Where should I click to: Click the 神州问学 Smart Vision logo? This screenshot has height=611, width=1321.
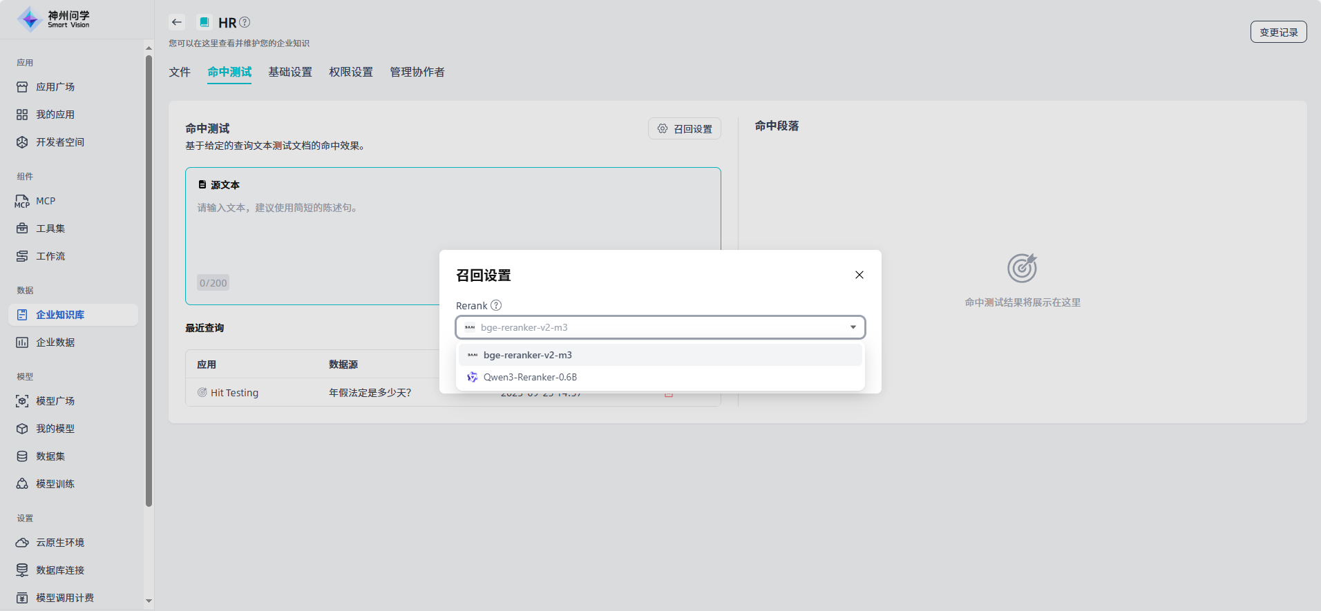54,19
